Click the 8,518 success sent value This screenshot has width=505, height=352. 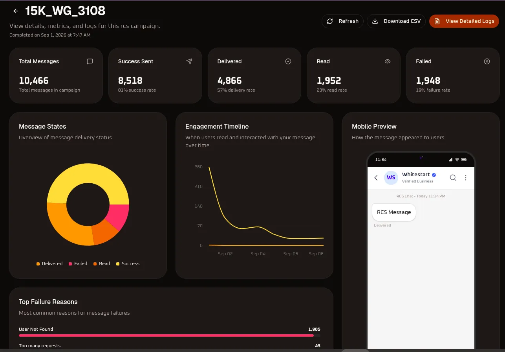tap(130, 81)
